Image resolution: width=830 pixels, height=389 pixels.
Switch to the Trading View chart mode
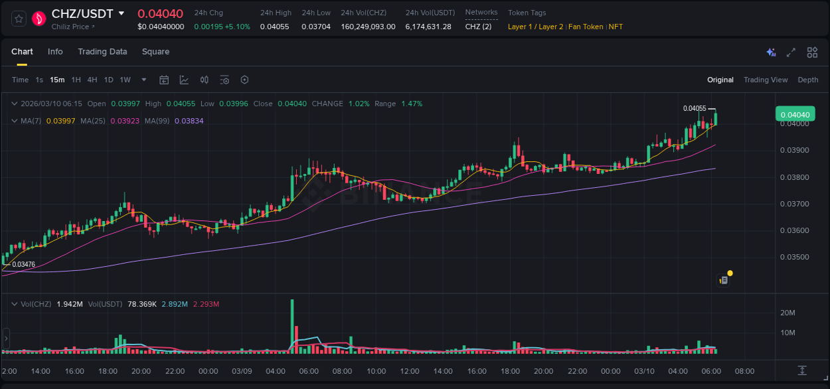(x=766, y=80)
